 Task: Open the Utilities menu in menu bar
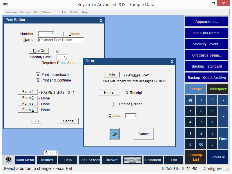[74, 12]
